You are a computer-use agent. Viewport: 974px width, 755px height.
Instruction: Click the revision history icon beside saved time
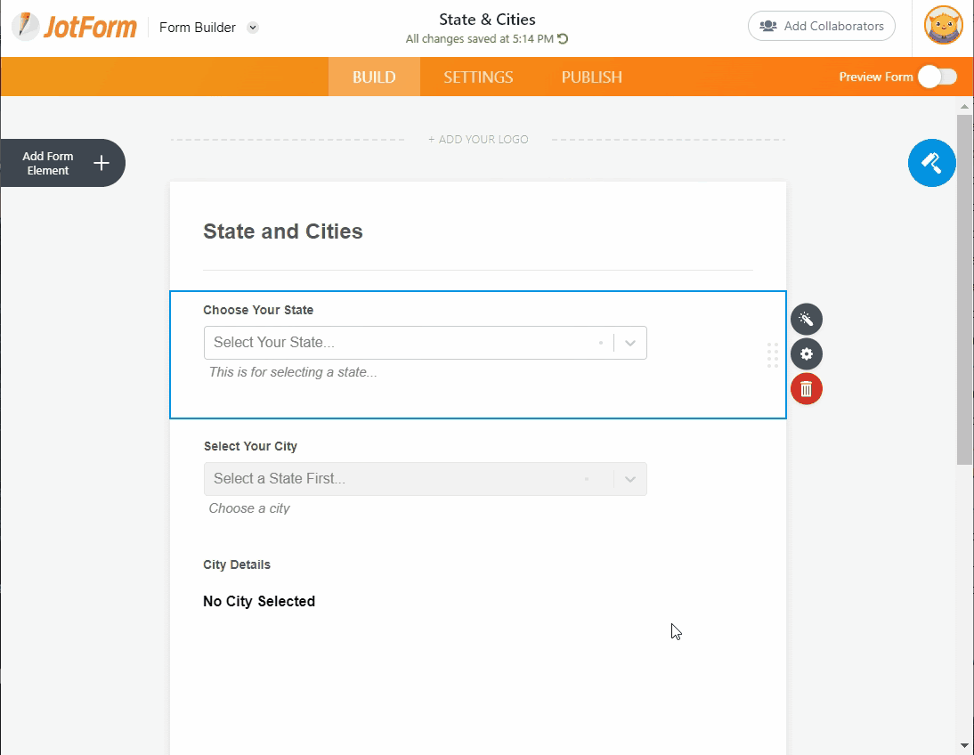click(563, 39)
